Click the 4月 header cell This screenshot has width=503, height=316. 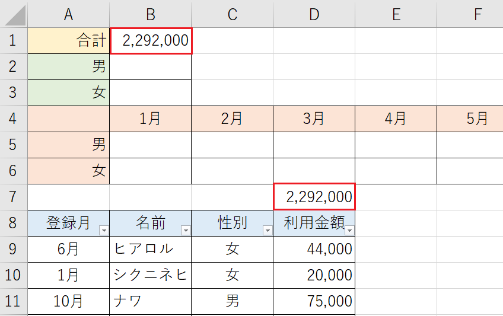pos(396,119)
